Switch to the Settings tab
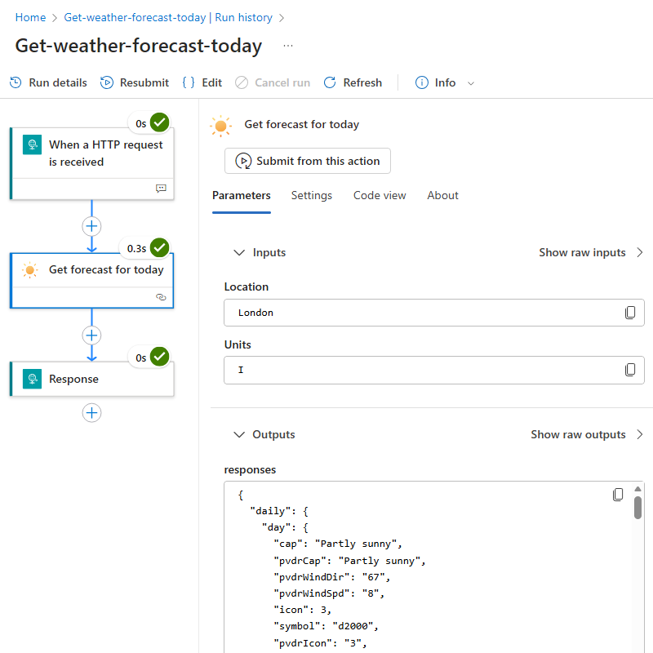Screen dimensions: 653x653 312,195
